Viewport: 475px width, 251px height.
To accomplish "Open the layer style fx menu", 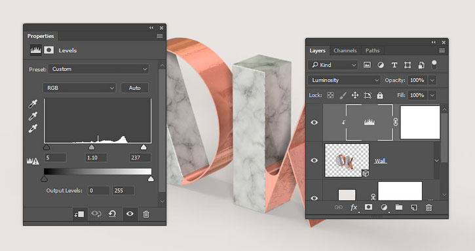I will [x=354, y=208].
